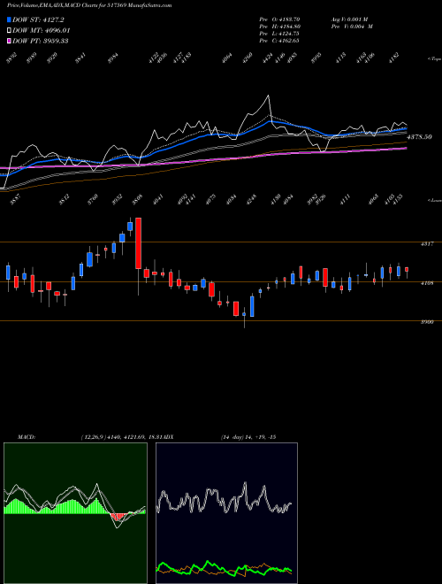Click the 'Pre O: 4183.70' value
The height and width of the screenshot is (584, 442).
pos(279,19)
